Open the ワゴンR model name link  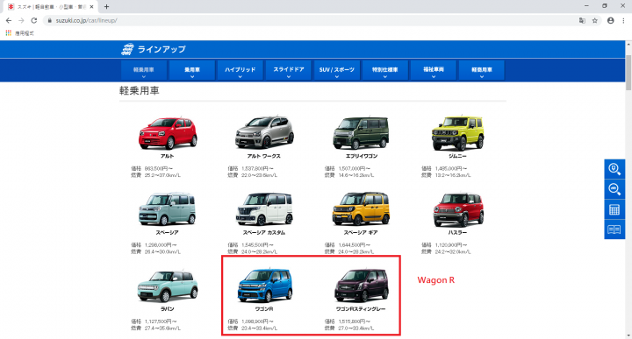pos(264,309)
